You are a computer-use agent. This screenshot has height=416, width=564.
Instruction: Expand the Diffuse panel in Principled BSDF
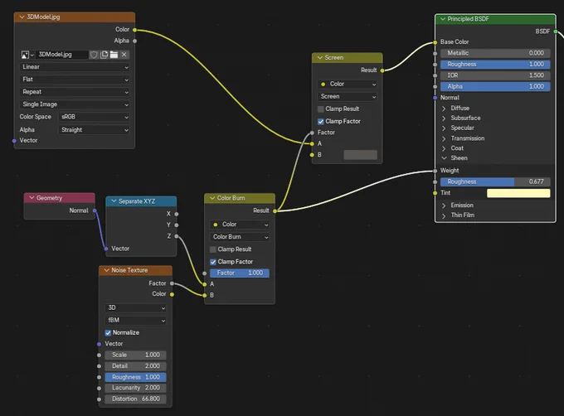coord(444,108)
